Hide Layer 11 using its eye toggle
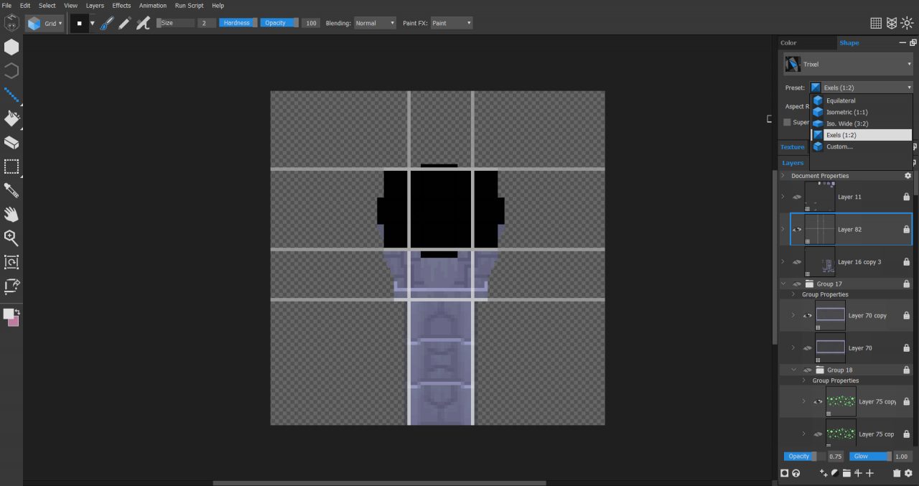This screenshot has width=919, height=486. point(796,197)
